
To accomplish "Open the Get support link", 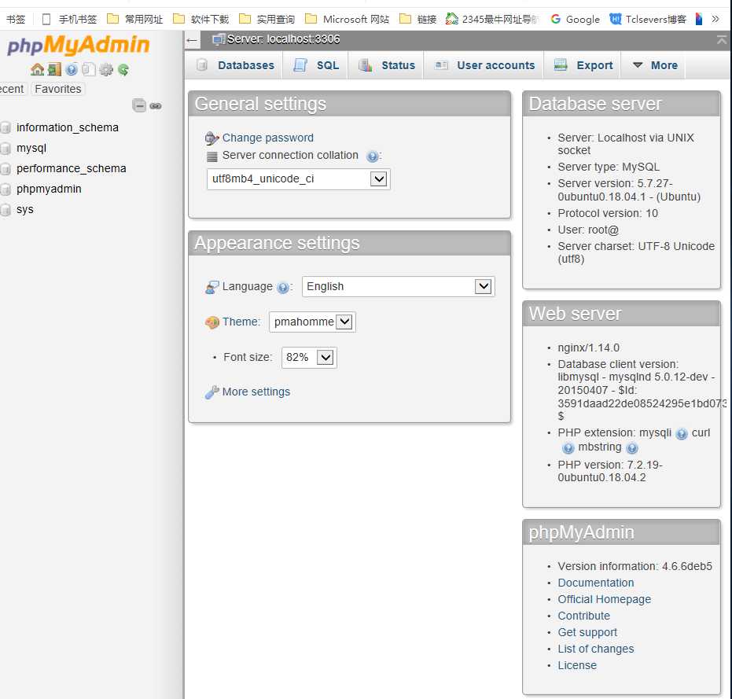I will [x=587, y=633].
